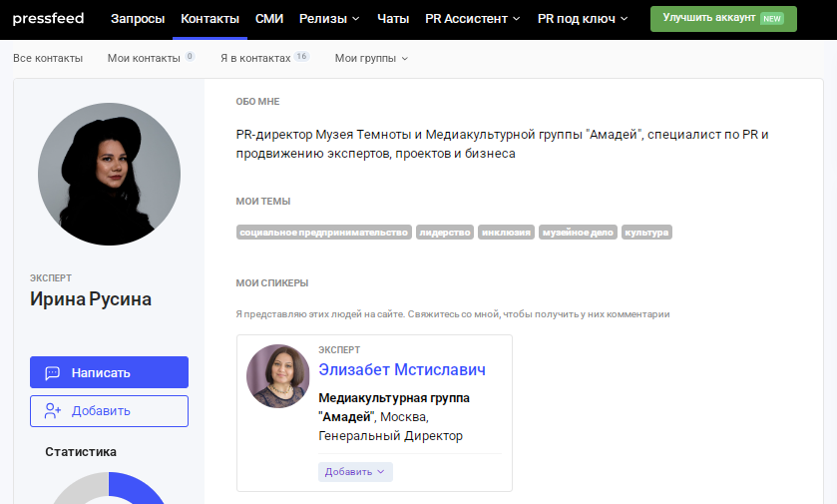Expand the Релизы dropdown menu
The image size is (837, 504).
(329, 19)
